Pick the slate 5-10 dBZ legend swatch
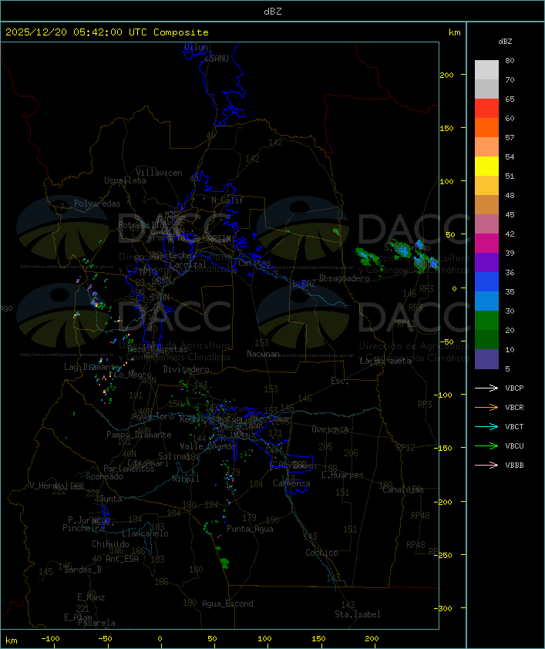Viewport: 545px width, 649px height. pos(486,359)
